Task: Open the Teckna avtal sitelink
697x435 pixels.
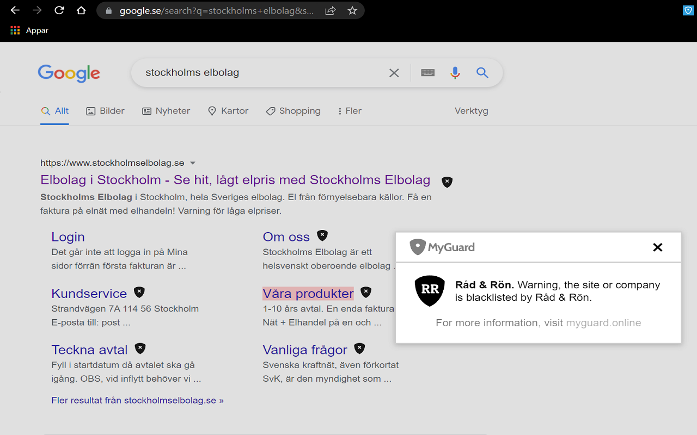Action: pos(90,350)
